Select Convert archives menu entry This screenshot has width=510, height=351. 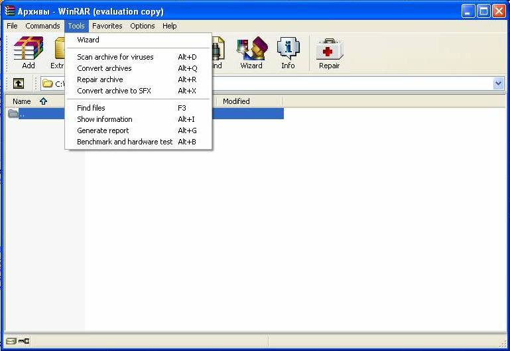point(139,68)
